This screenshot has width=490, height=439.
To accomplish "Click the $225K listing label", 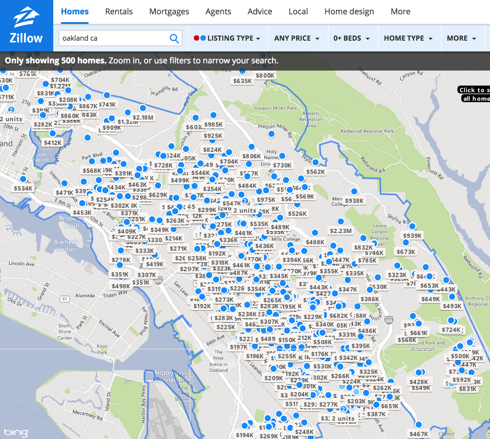I will point(226,327).
